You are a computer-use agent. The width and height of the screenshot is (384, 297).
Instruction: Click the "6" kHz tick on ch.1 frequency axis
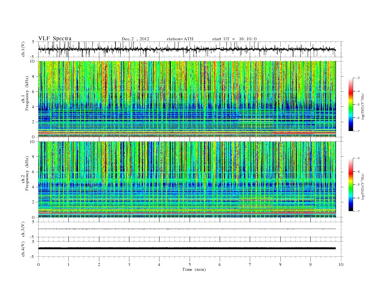click(34, 92)
